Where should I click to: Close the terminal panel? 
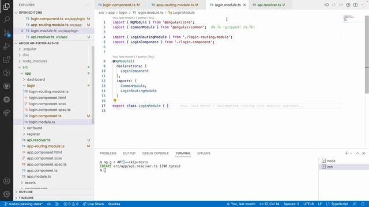click(x=364, y=154)
